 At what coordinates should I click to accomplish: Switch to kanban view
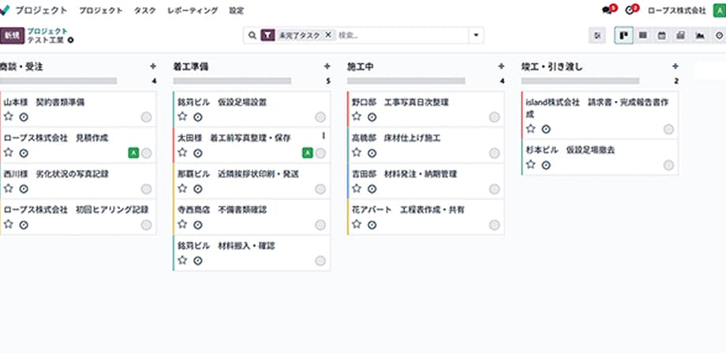coord(623,35)
